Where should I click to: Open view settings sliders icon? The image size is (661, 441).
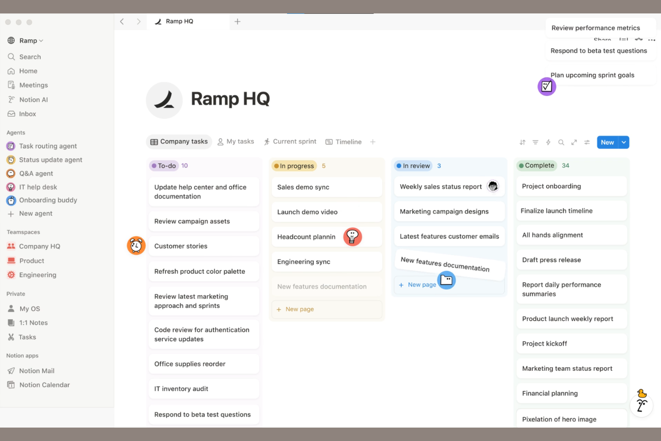point(587,143)
